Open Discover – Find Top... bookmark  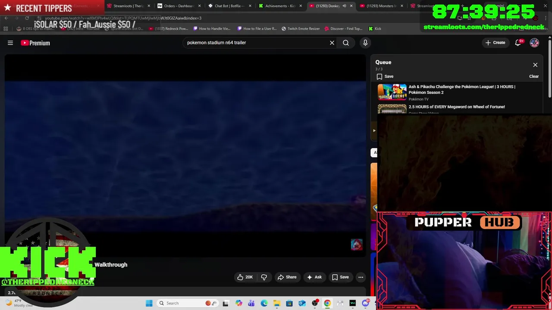[x=343, y=29]
